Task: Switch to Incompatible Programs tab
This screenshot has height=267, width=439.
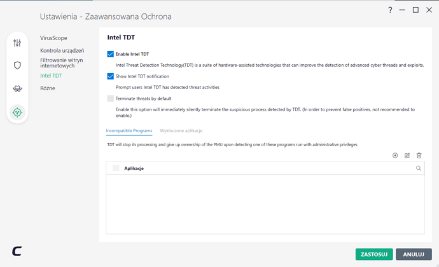Action: point(129,131)
